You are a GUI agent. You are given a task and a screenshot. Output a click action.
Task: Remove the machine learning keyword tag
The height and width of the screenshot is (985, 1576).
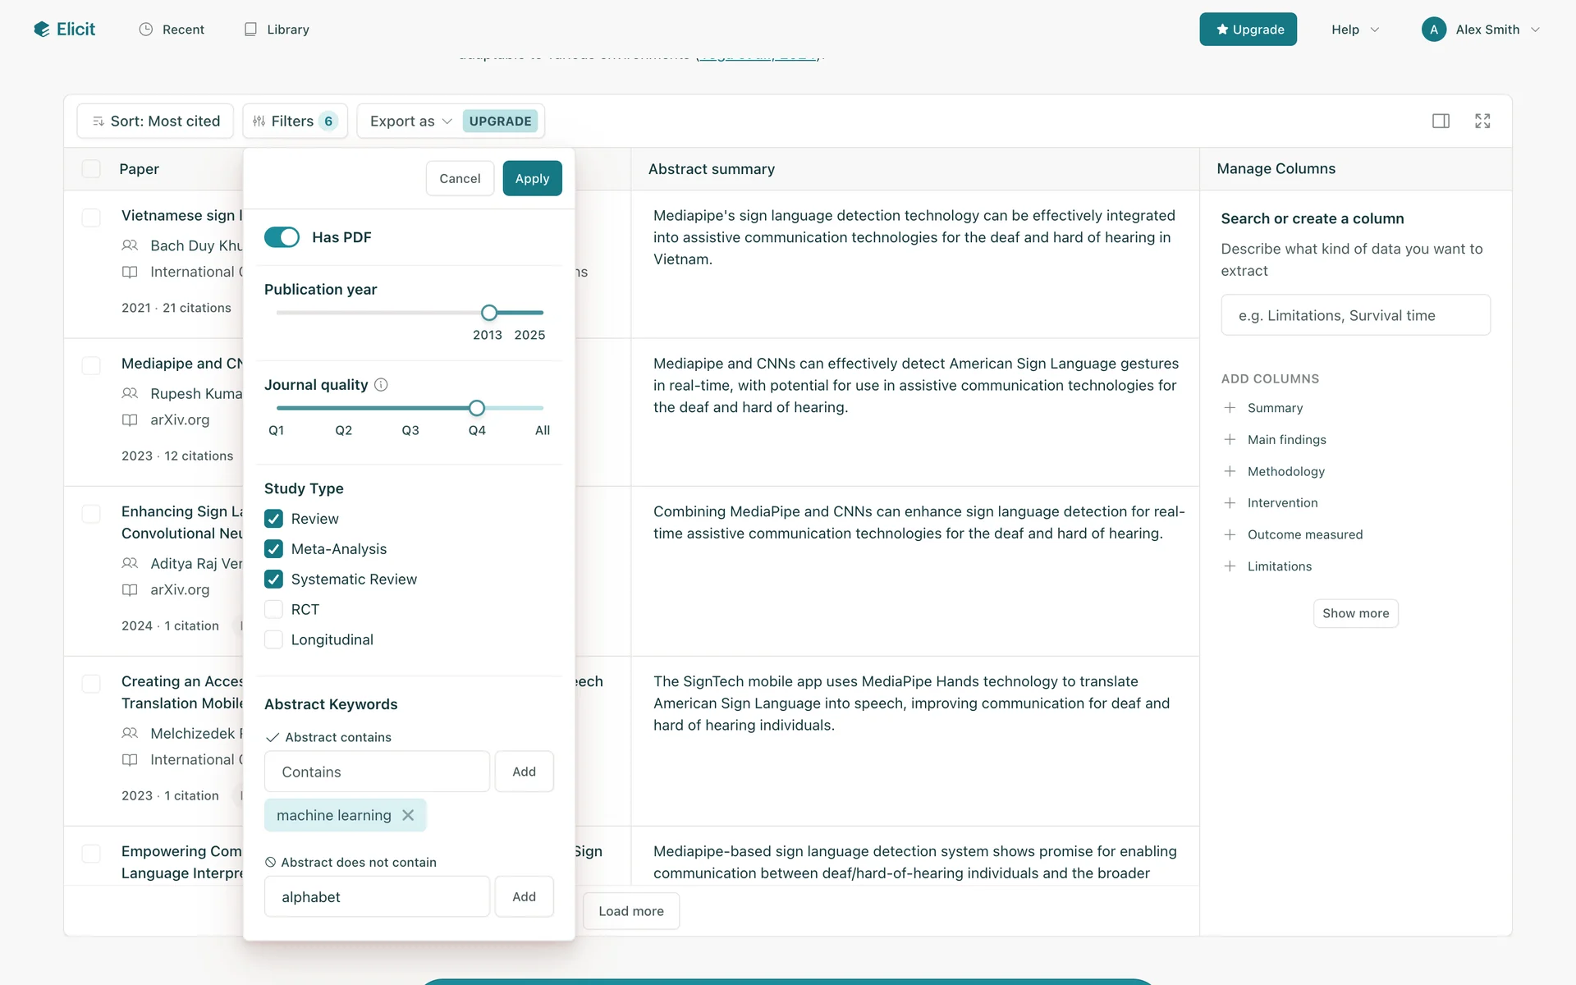tap(408, 815)
